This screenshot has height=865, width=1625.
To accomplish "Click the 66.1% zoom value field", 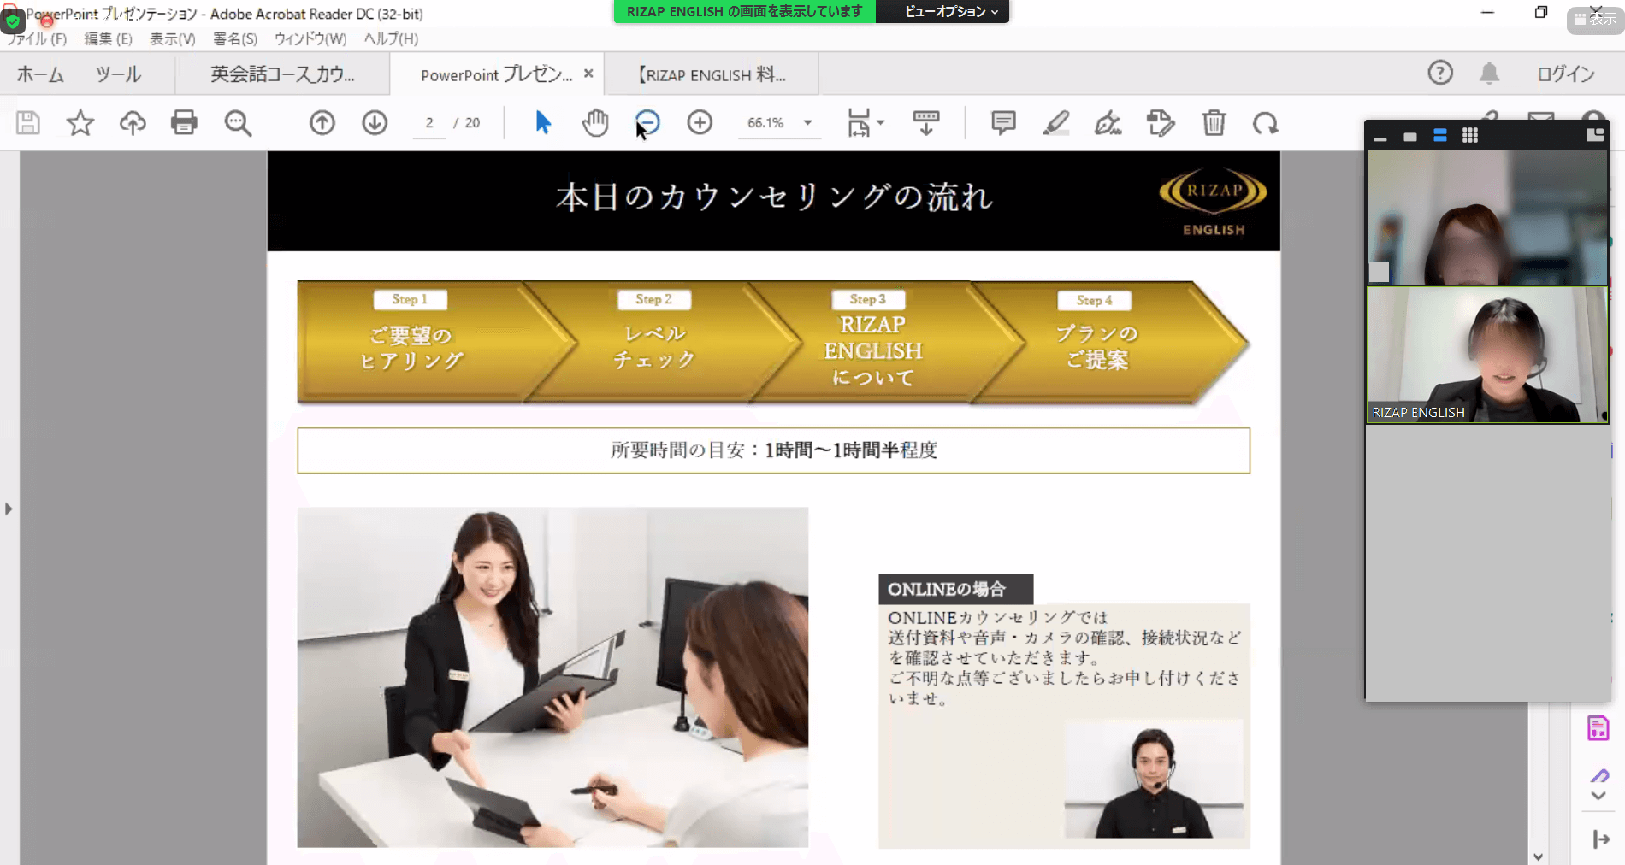I will pos(765,123).
